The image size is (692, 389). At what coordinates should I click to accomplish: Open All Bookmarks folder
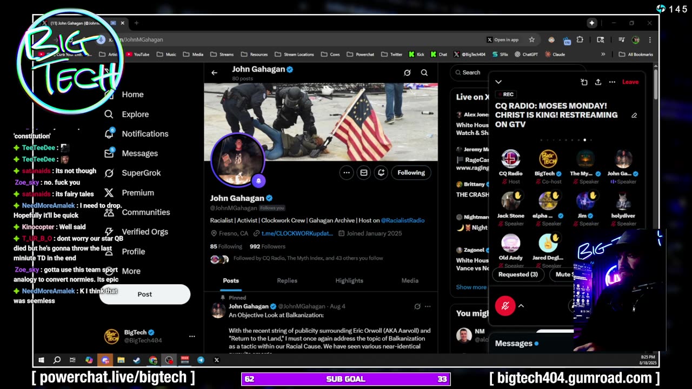pyautogui.click(x=636, y=54)
